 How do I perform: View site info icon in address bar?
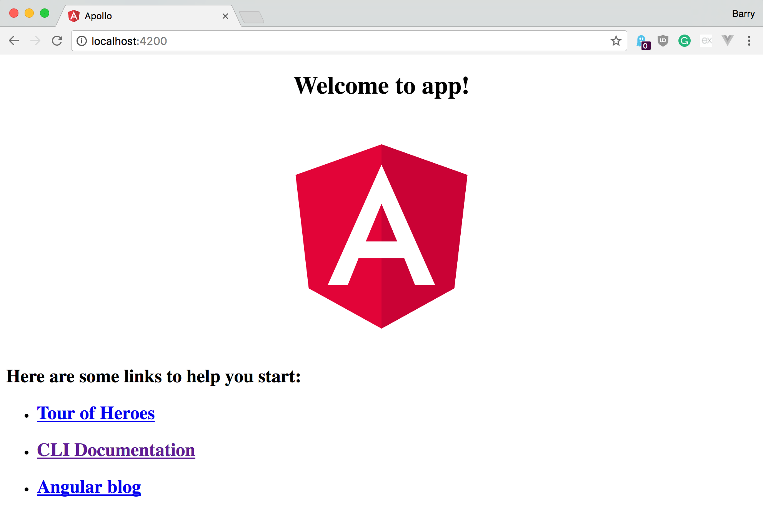click(82, 41)
